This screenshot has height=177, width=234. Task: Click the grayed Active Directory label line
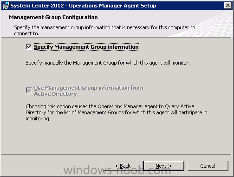(x=55, y=94)
